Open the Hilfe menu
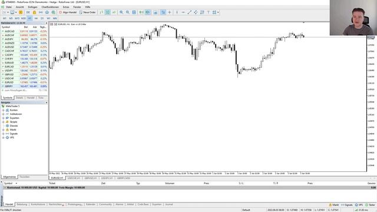This screenshot has height=212, width=377. (88, 7)
